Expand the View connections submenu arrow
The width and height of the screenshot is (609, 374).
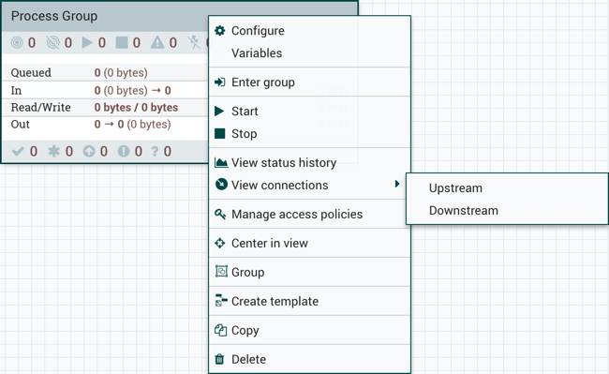click(397, 184)
